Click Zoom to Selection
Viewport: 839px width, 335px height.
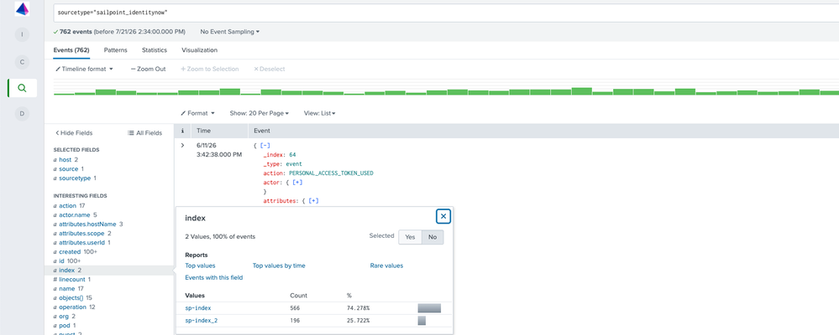210,70
